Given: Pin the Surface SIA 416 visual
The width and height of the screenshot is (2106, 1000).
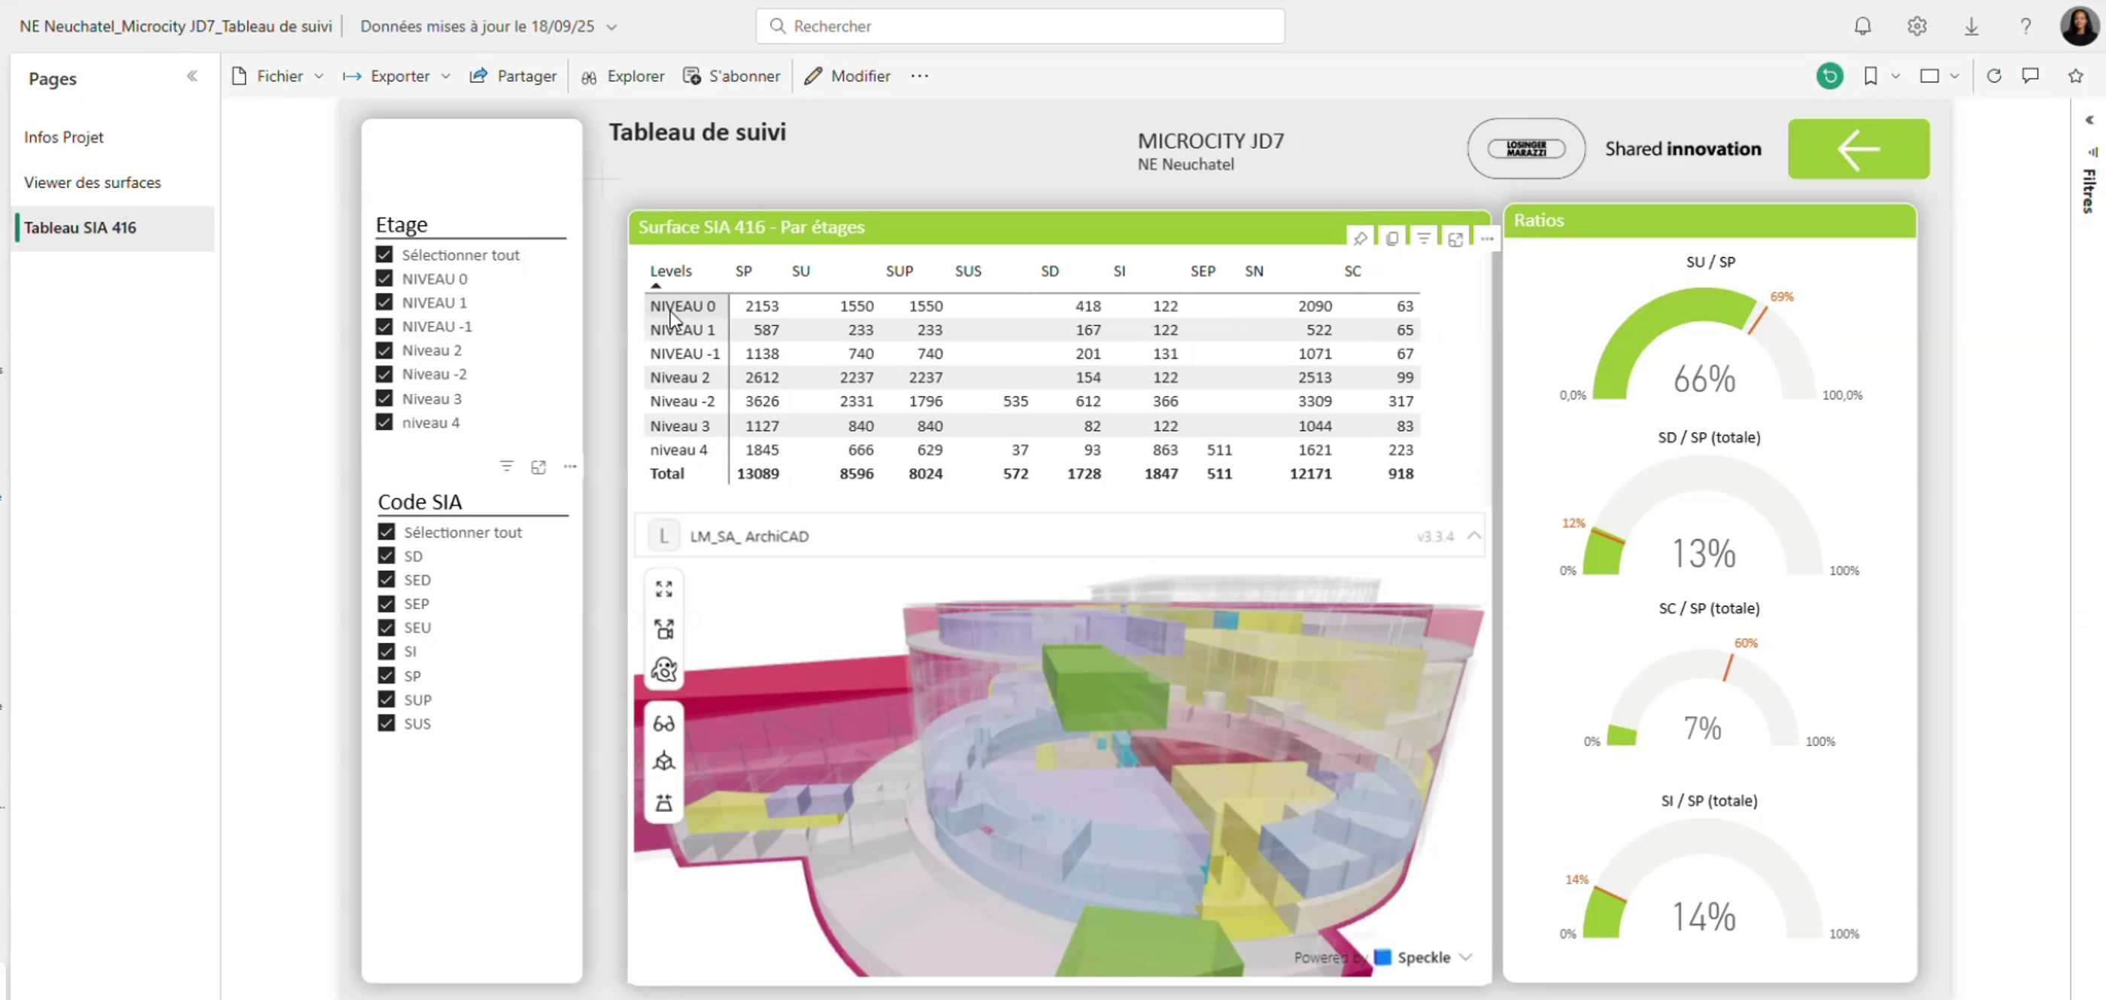Looking at the screenshot, I should [1360, 238].
